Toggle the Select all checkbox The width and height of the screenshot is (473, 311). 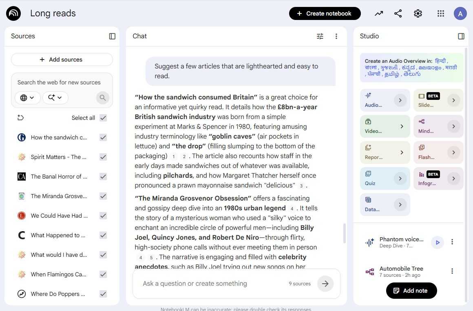(103, 118)
